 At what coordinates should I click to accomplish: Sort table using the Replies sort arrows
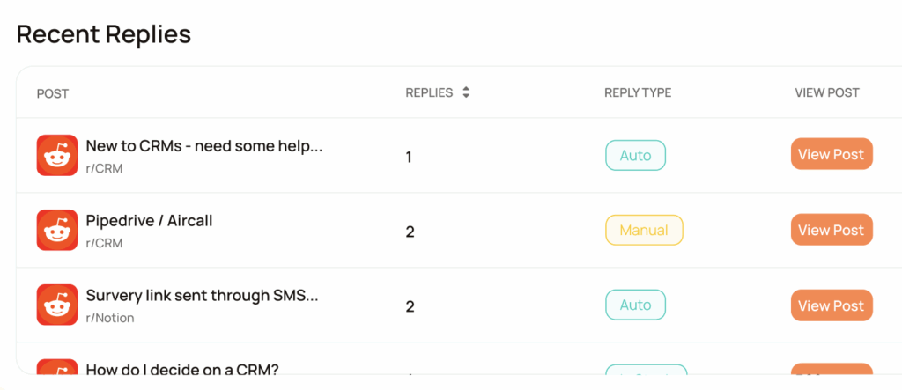point(466,92)
